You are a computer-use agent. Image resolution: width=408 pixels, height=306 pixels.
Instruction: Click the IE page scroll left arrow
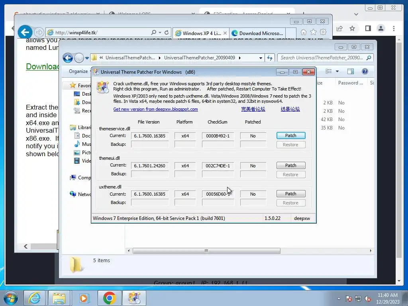coord(26,246)
